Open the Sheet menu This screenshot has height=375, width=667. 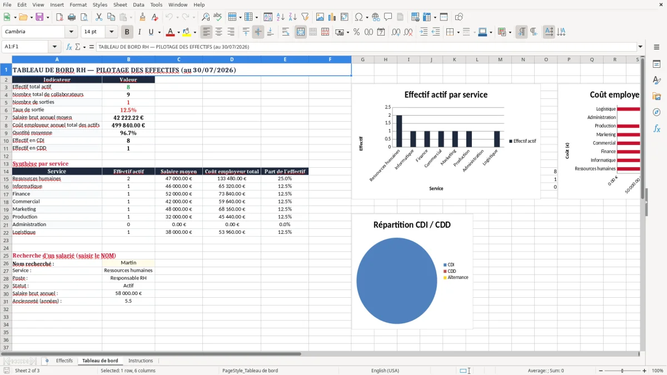point(120,4)
